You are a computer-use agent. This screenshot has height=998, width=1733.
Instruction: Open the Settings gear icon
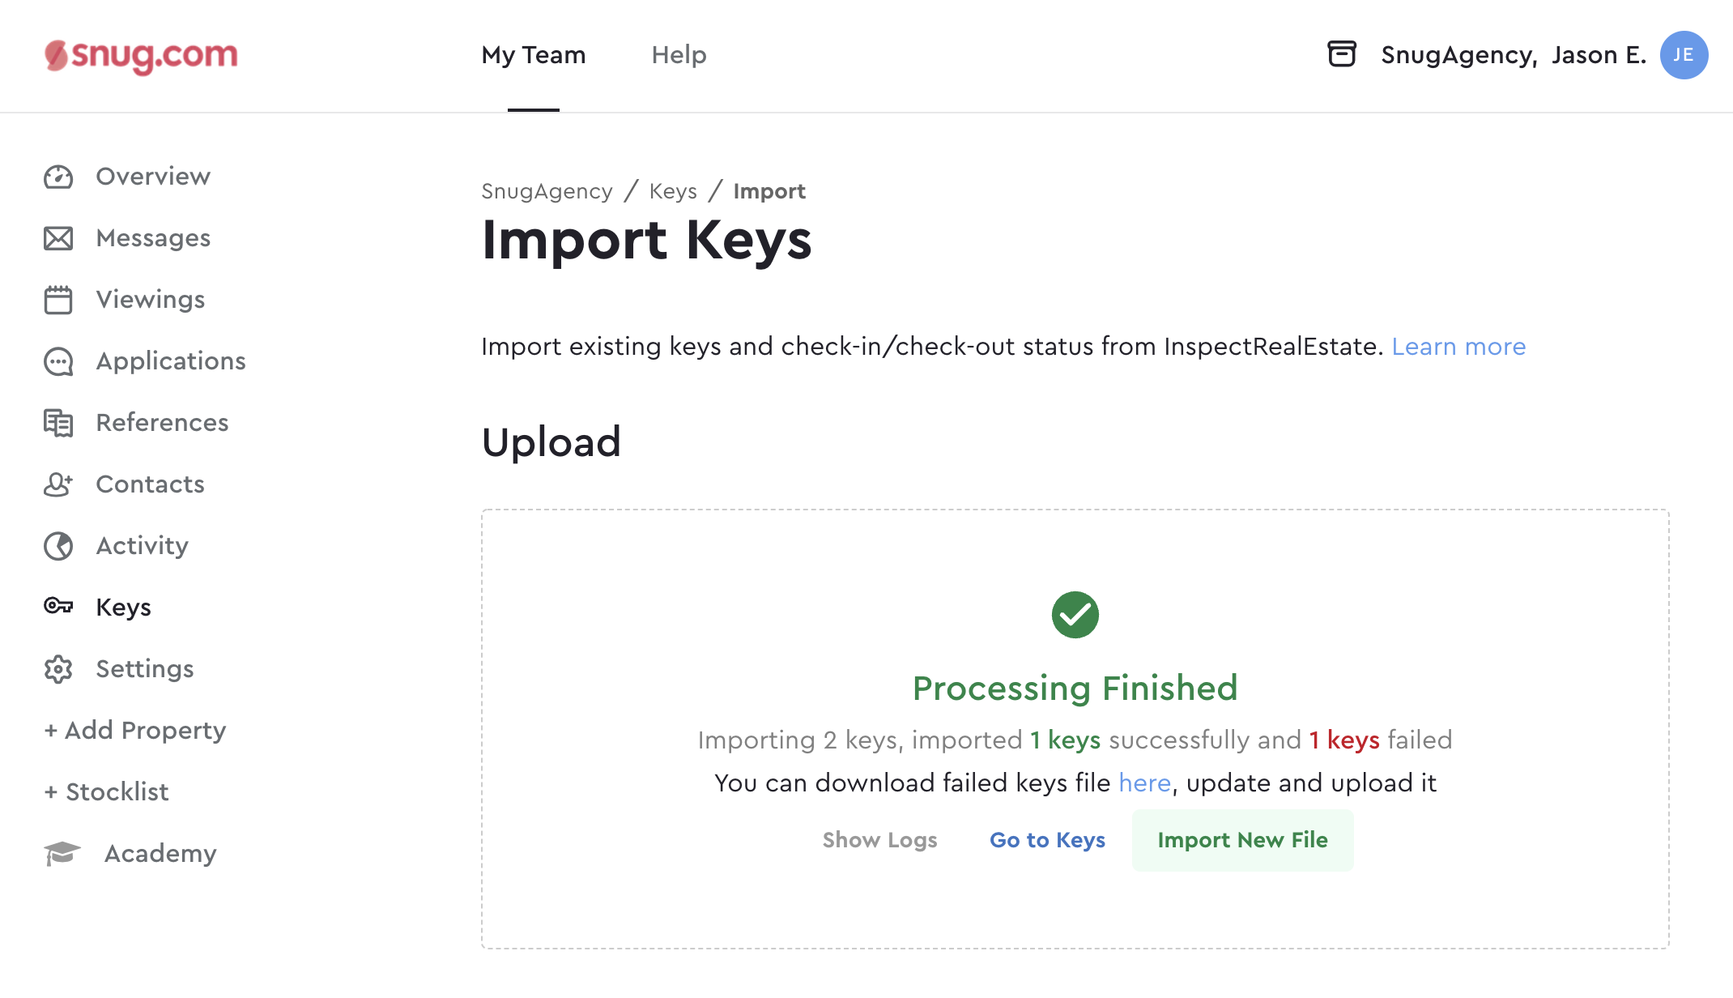click(58, 669)
